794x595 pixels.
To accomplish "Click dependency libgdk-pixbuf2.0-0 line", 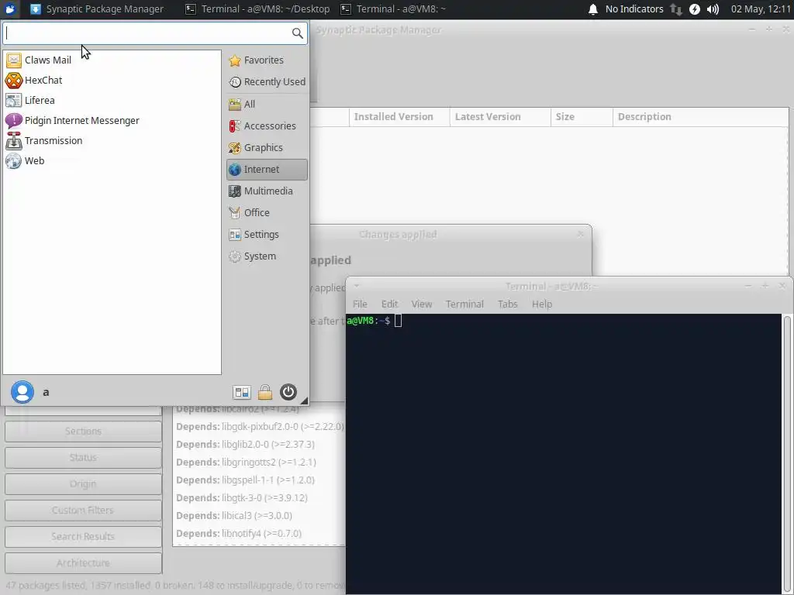I will (x=260, y=427).
